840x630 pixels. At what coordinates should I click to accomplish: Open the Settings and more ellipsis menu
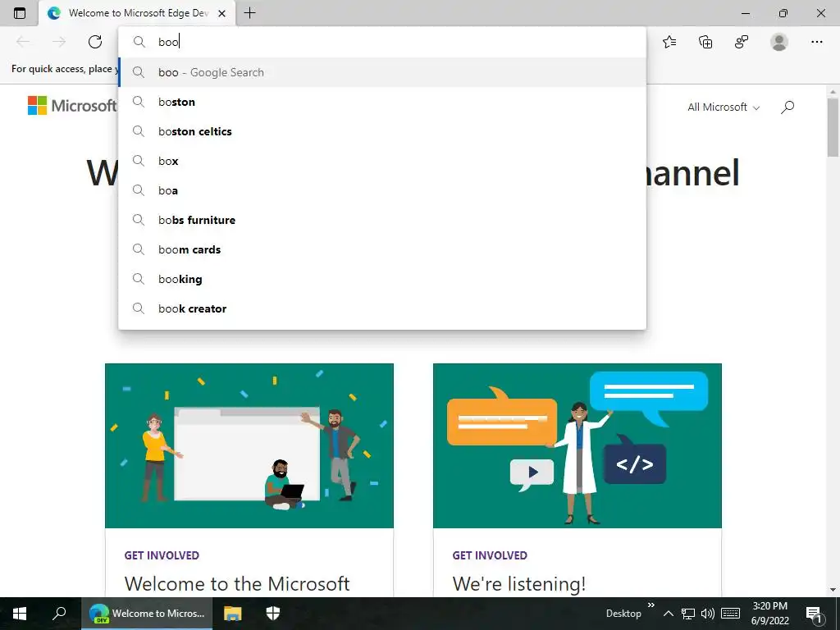point(816,42)
